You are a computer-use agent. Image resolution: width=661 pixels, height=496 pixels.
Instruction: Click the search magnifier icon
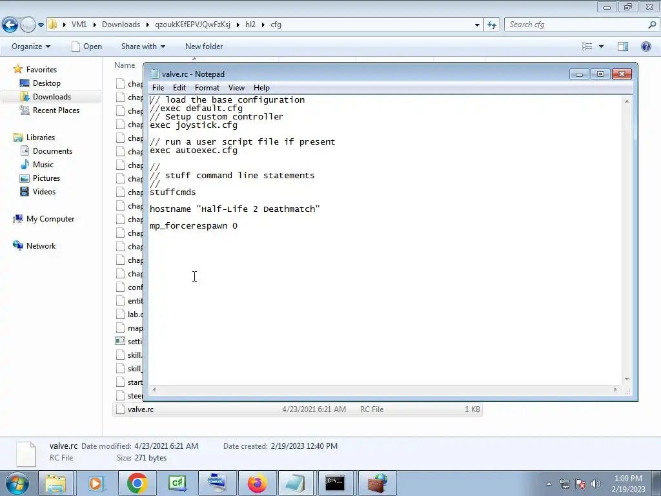click(652, 25)
